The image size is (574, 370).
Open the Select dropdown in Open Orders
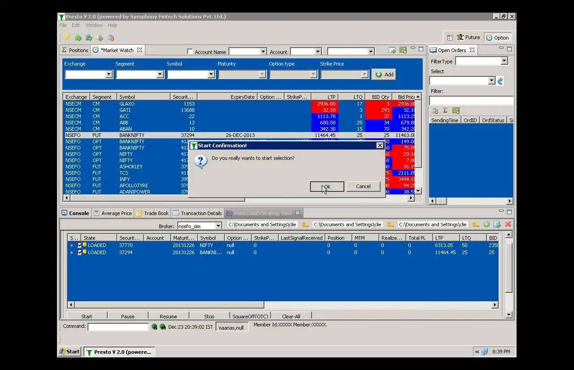point(491,81)
